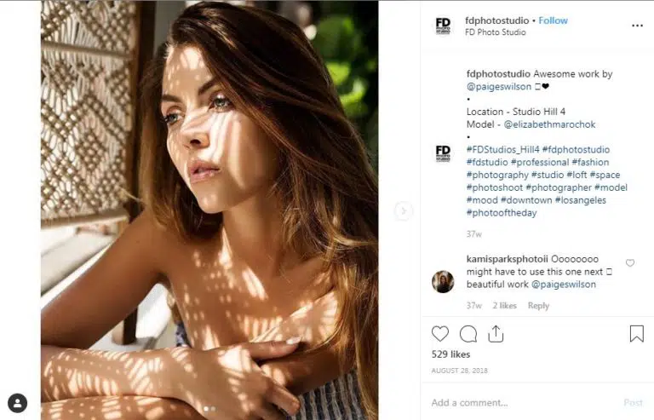Open comment bubble icon below post

(468, 334)
